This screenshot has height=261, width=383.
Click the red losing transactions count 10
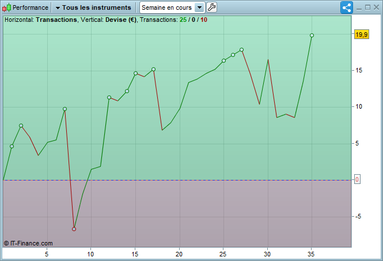pyautogui.click(x=204, y=20)
